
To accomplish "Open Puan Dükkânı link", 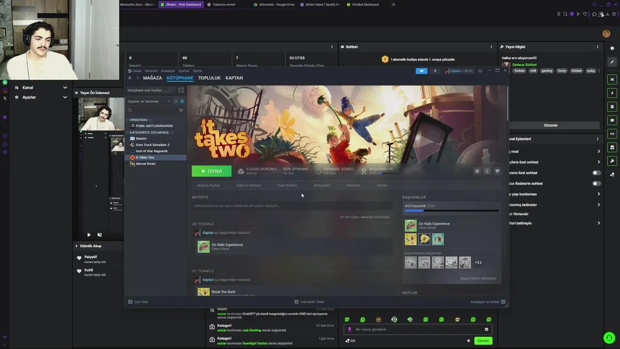I will pyautogui.click(x=287, y=185).
